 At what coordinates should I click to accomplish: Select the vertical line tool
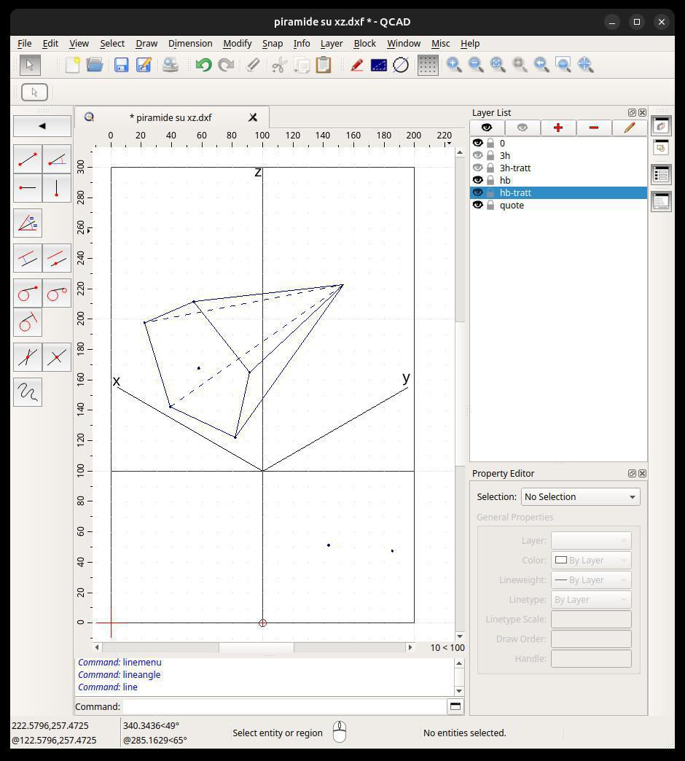click(57, 188)
